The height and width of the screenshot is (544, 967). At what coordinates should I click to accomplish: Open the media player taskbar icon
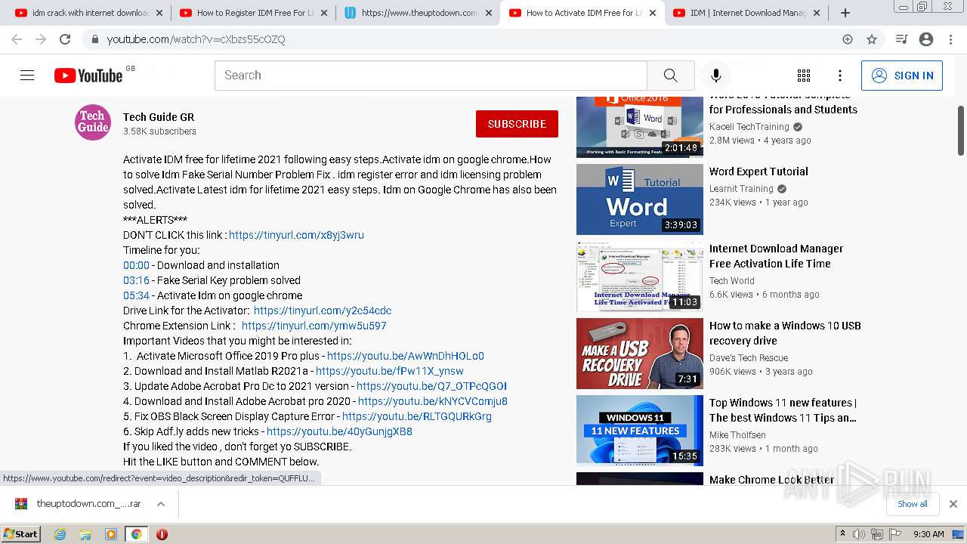pyautogui.click(x=111, y=534)
